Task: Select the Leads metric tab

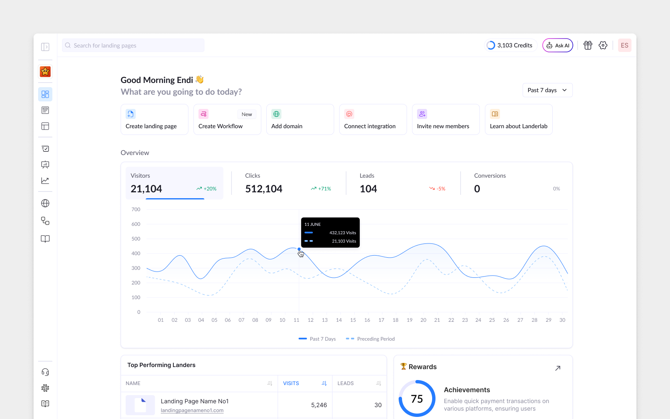Action: [402, 183]
